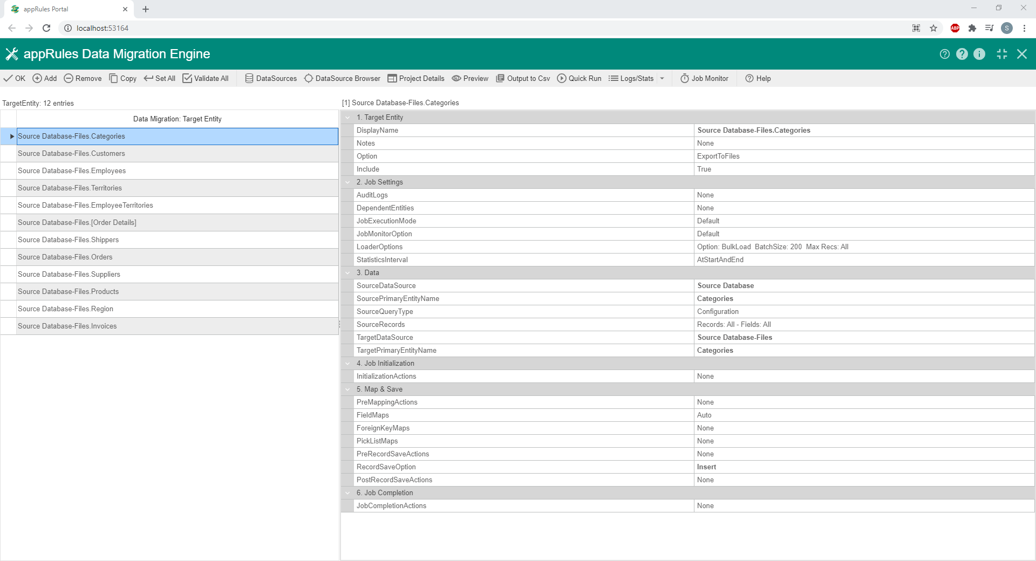Export output to Csv
Image resolution: width=1036 pixels, height=561 pixels.
click(522, 78)
